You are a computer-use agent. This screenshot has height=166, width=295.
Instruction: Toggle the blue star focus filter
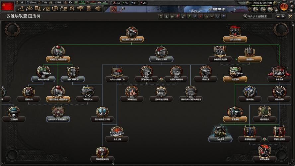pyautogui.click(x=195, y=16)
